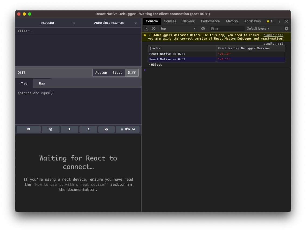Click the pause recording timer icon
The width and height of the screenshot is (306, 232).
click(x=51, y=129)
